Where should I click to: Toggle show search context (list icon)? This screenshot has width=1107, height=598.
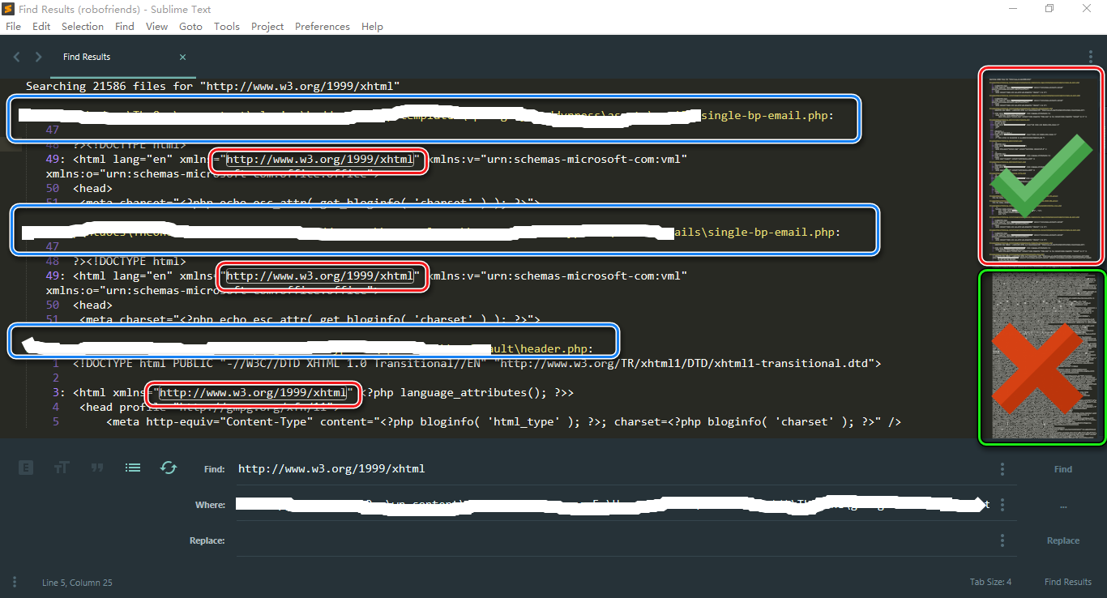point(132,468)
